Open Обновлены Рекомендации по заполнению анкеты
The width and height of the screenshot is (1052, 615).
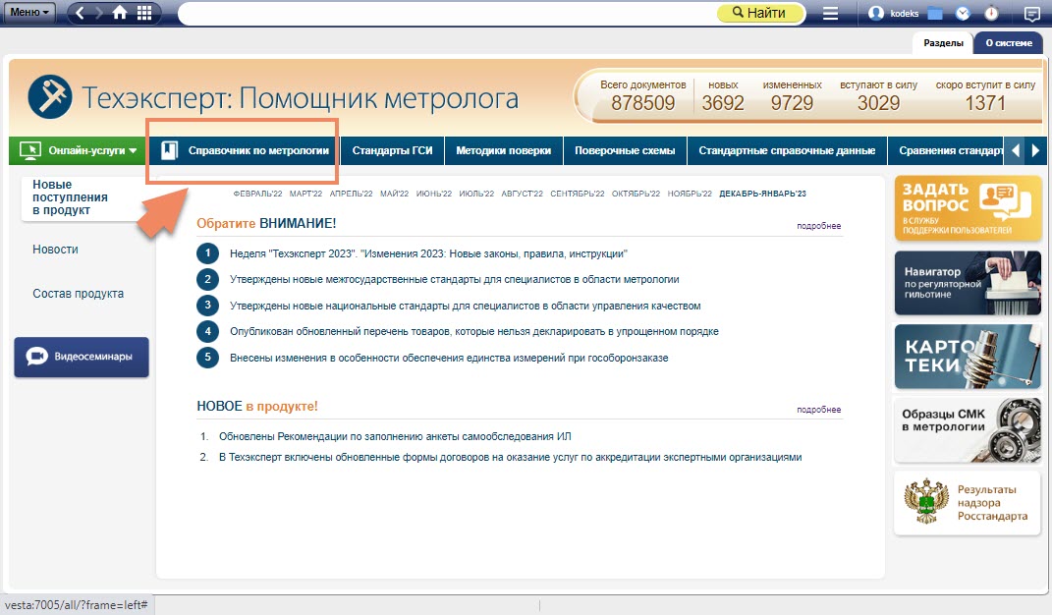(395, 436)
